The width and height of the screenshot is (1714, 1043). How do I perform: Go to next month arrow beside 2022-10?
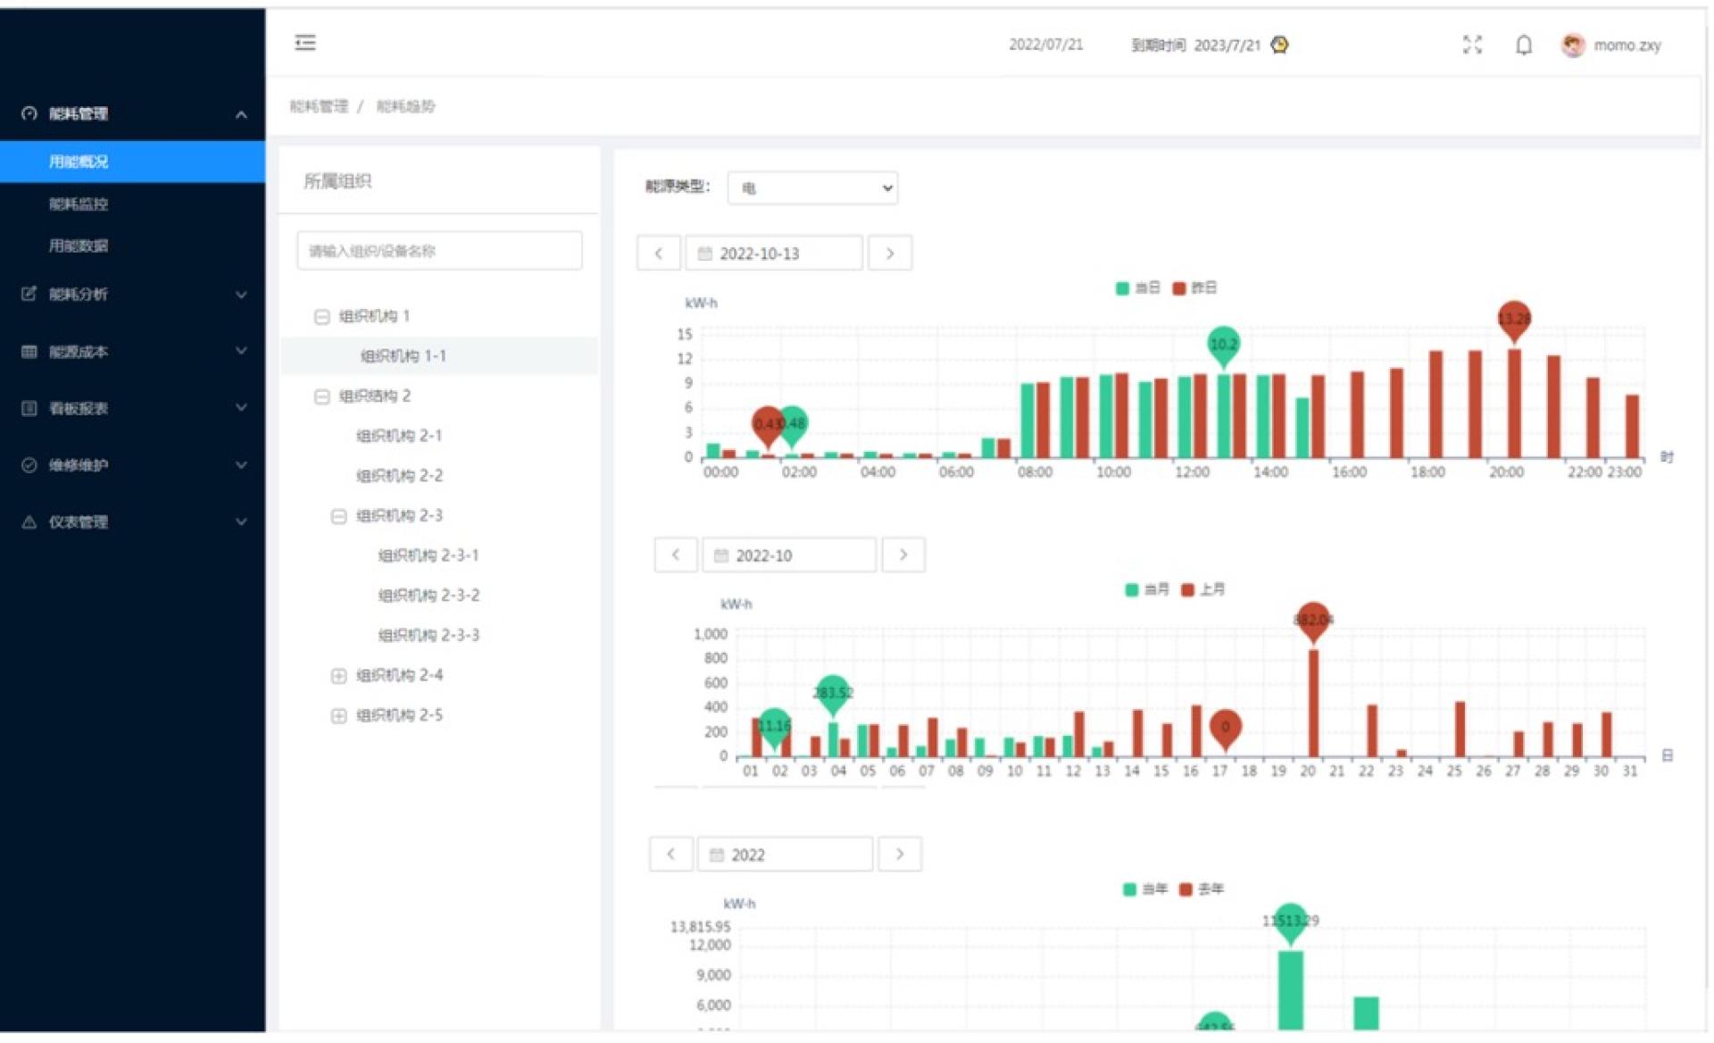tap(903, 555)
